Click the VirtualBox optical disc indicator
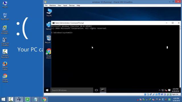Screen dimensions: 182x102 tap(148, 94)
